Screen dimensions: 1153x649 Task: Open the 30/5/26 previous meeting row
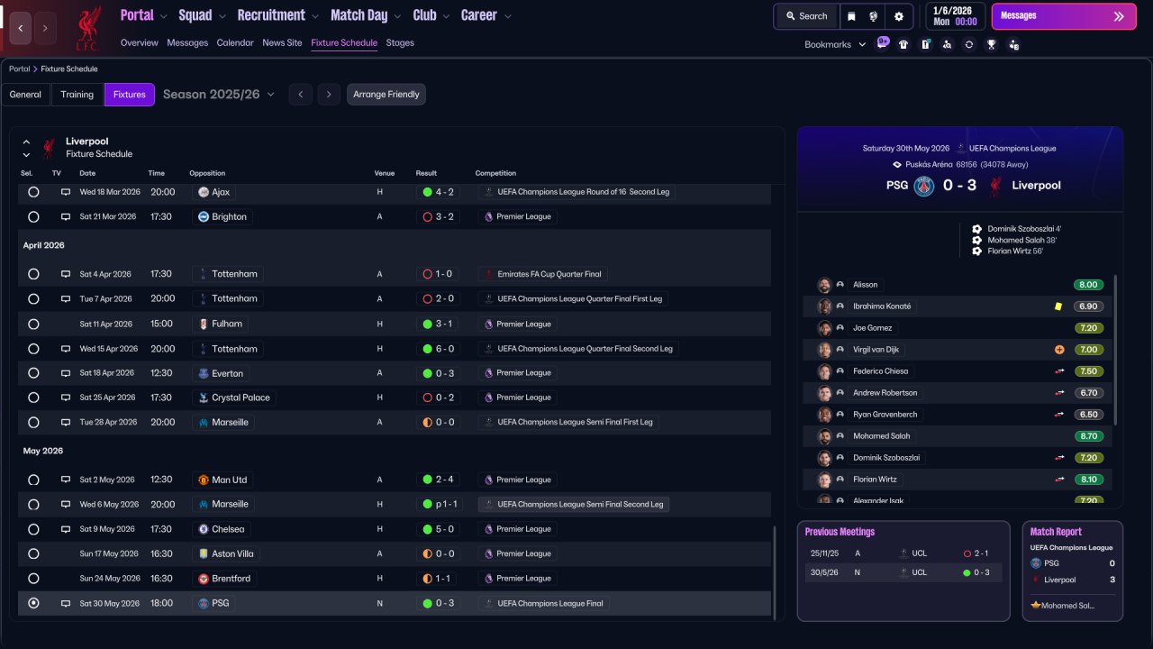[x=903, y=572]
